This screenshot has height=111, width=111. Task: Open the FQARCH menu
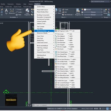(x=37, y=4)
